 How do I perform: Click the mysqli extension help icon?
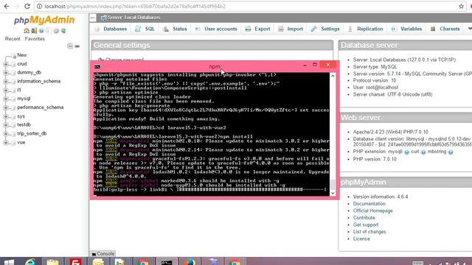point(406,152)
